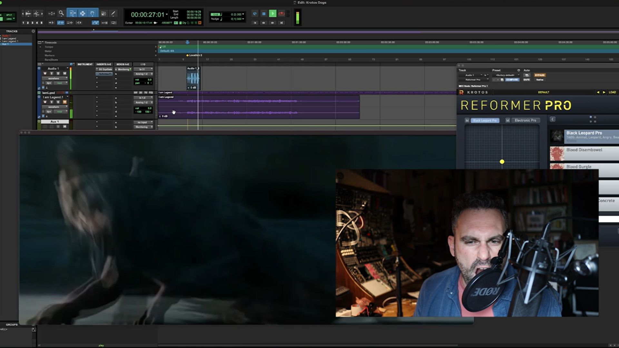The height and width of the screenshot is (348, 619).
Task: Click INSERTS A-E column header
Action: tap(104, 64)
